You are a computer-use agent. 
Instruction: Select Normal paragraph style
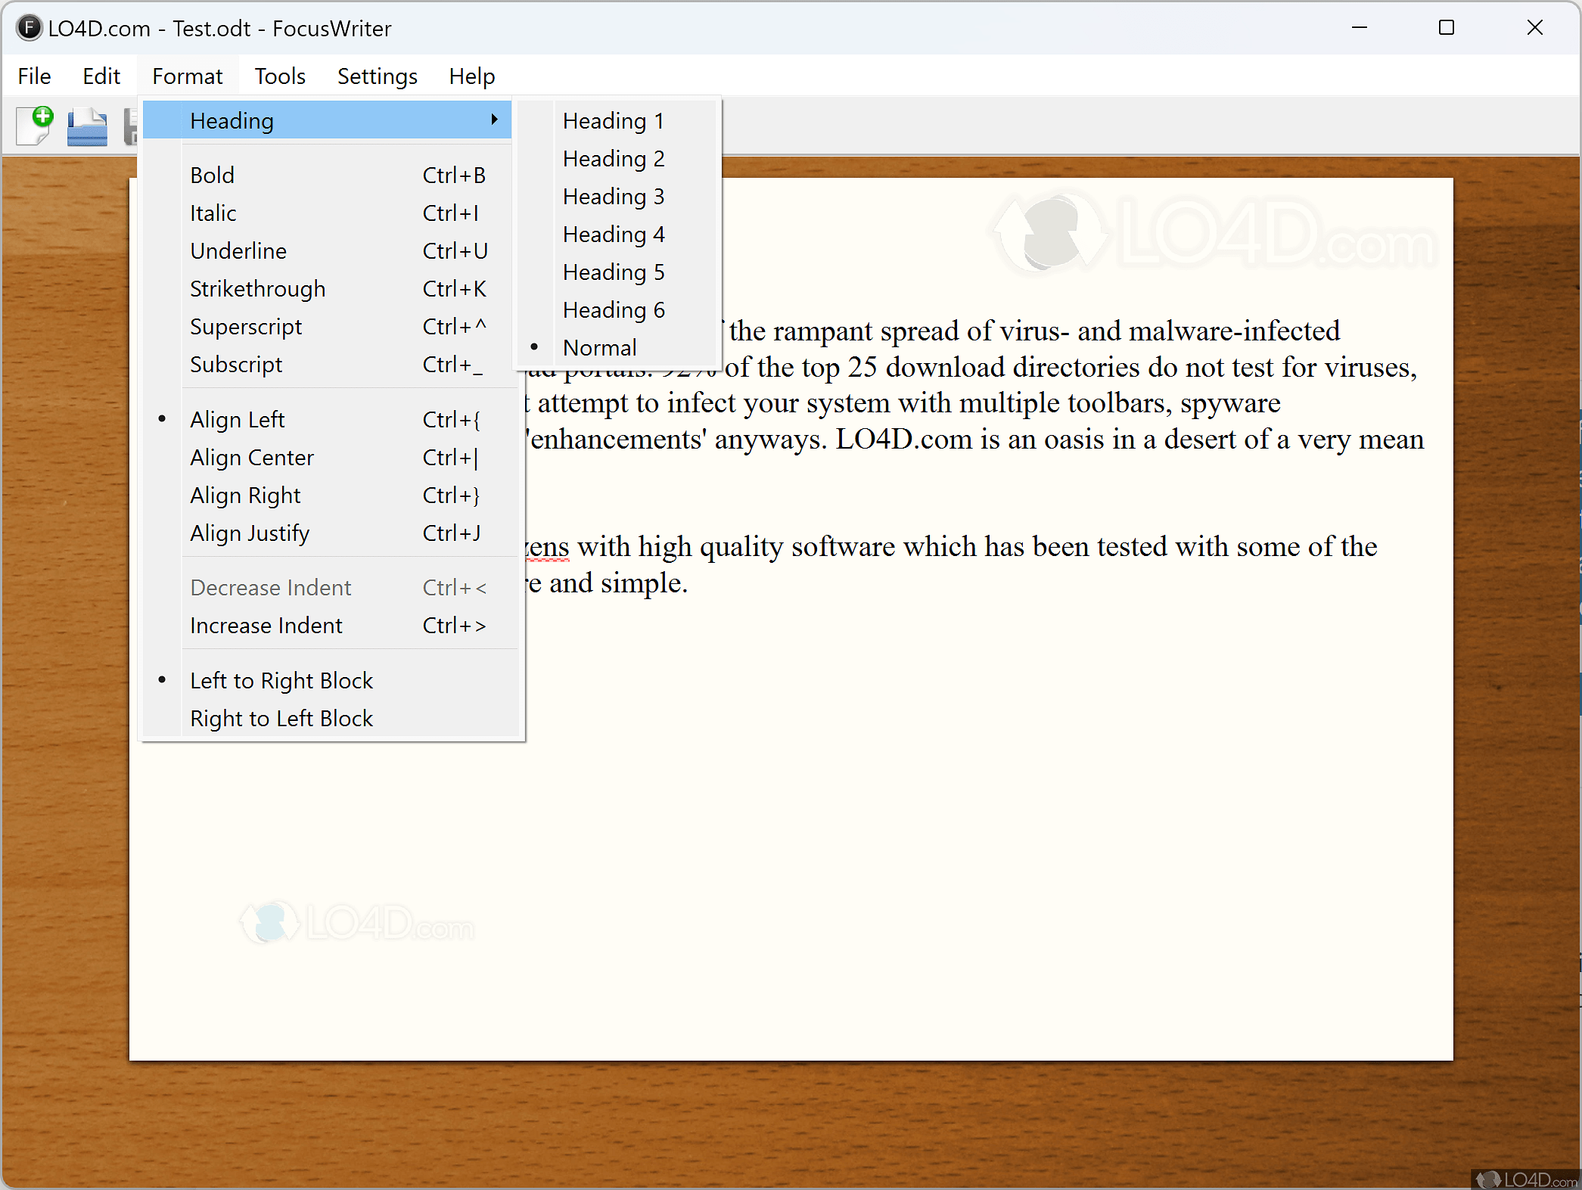599,346
